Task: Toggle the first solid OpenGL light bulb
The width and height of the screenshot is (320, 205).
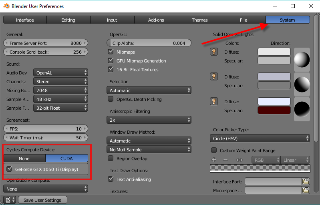Action: 214,52
